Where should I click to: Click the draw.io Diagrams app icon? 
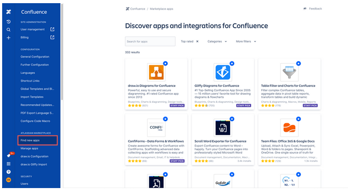click(x=156, y=72)
